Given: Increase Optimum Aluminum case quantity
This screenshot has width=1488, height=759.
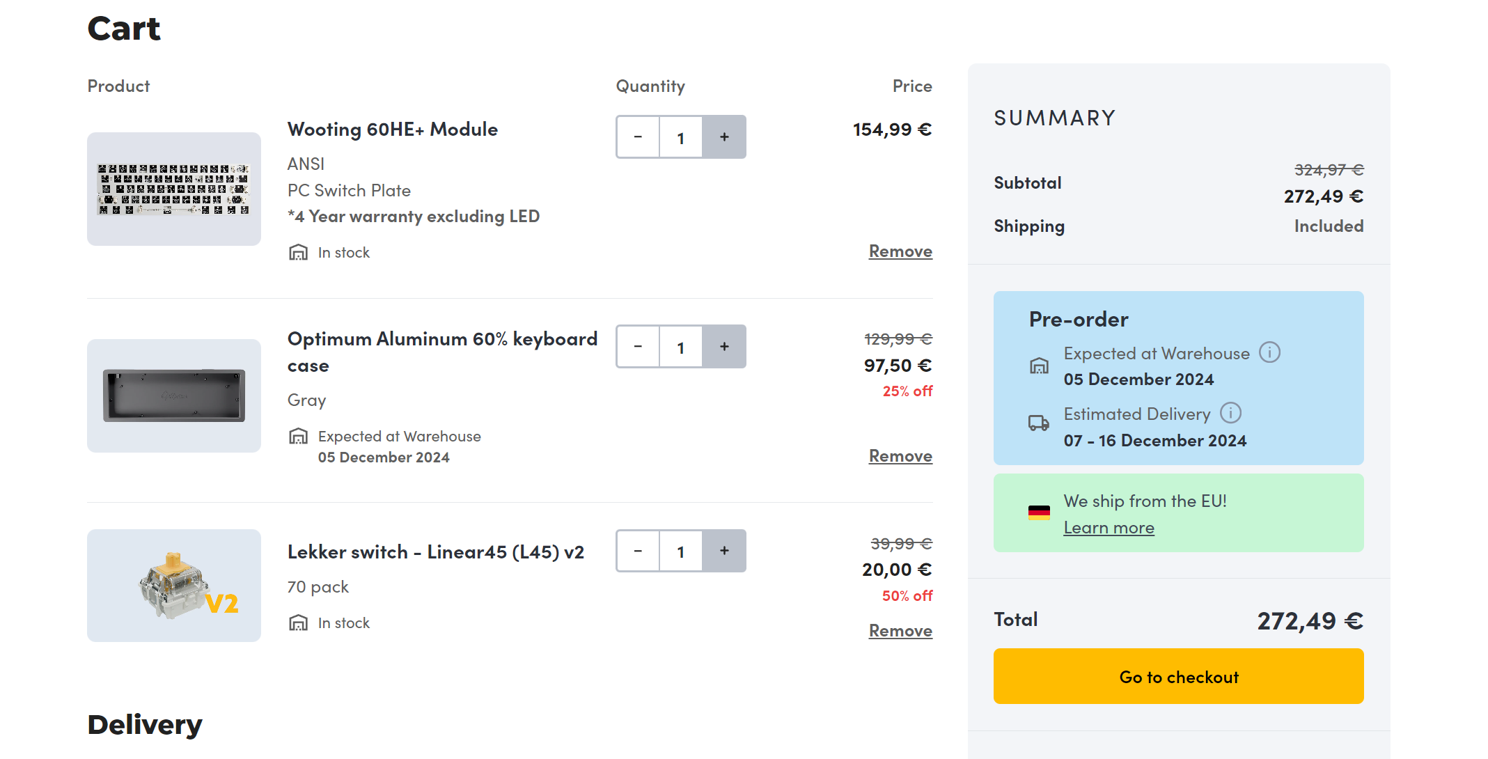Looking at the screenshot, I should click(724, 347).
